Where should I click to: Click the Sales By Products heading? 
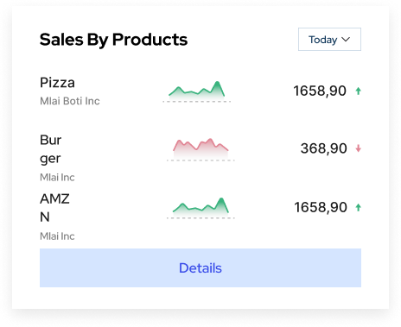113,40
